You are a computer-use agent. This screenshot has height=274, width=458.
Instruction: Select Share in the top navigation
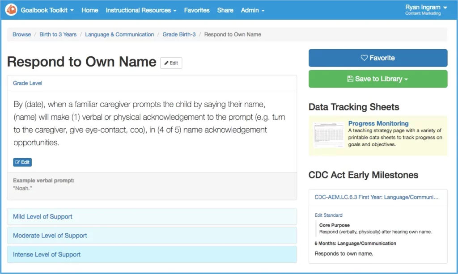(x=225, y=10)
